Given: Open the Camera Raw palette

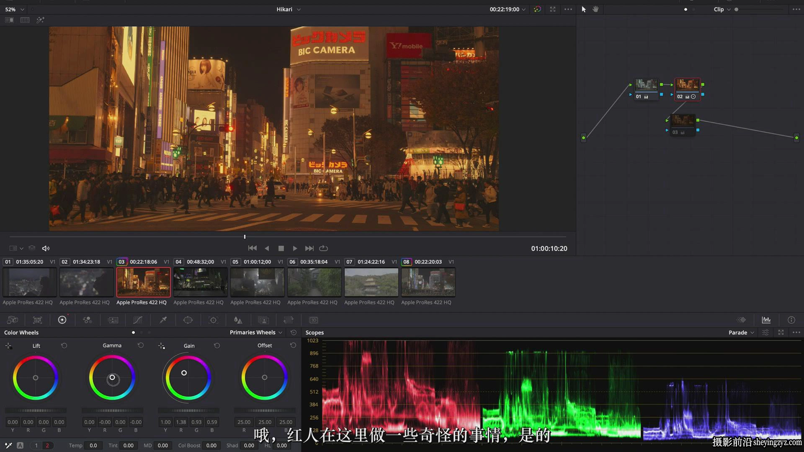Looking at the screenshot, I should tap(13, 320).
